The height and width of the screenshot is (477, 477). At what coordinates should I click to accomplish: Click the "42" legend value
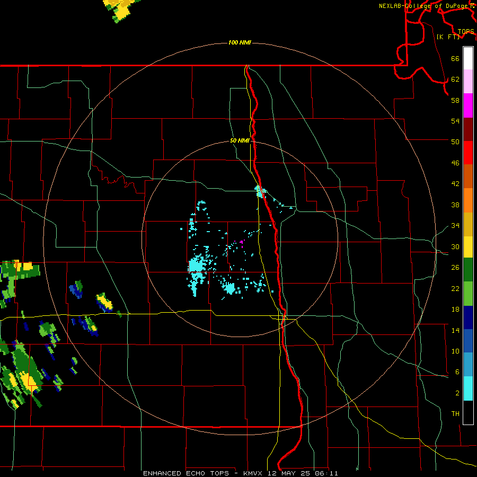455,183
